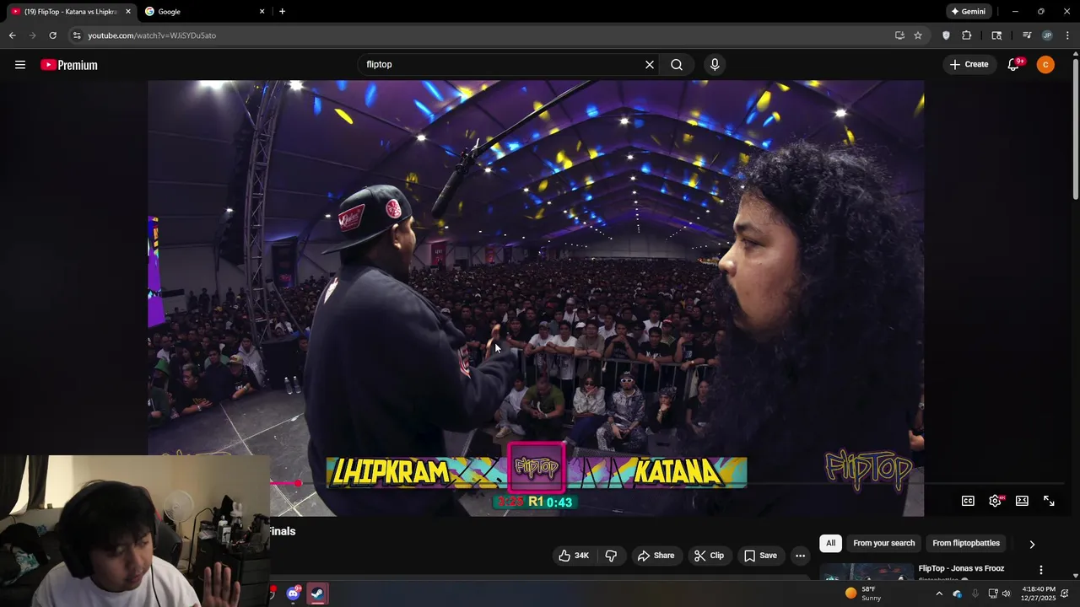The width and height of the screenshot is (1080, 607).
Task: Open the YouTube guide hamburger menu
Action: [x=20, y=65]
